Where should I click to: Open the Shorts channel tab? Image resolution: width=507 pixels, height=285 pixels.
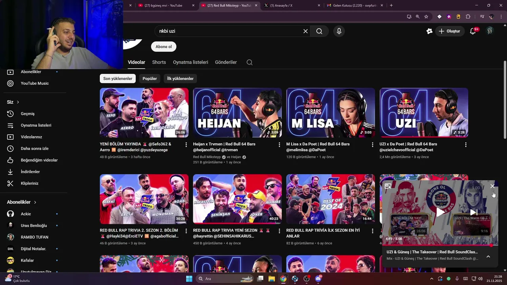(x=159, y=62)
